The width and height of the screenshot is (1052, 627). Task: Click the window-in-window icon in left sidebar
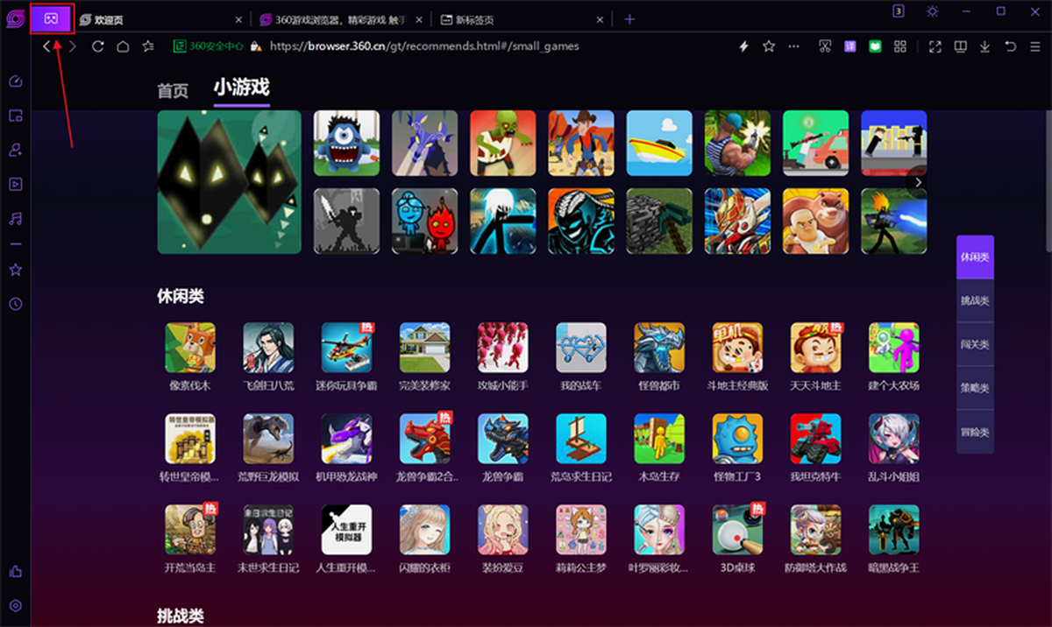(x=15, y=116)
